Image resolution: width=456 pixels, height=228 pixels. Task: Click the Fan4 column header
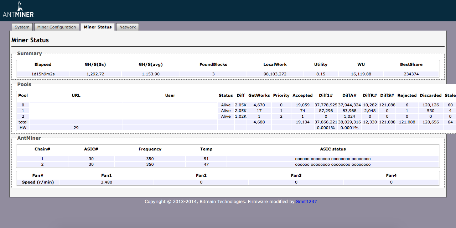coord(391,175)
